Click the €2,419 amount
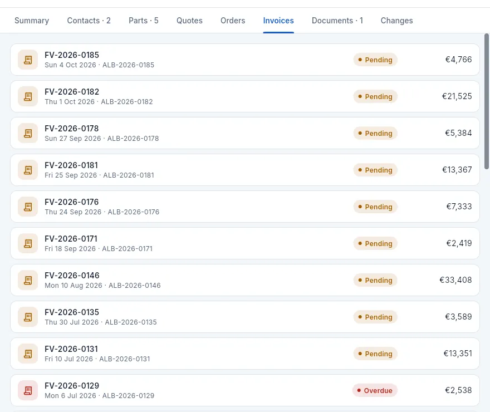The width and height of the screenshot is (490, 412). 459,243
